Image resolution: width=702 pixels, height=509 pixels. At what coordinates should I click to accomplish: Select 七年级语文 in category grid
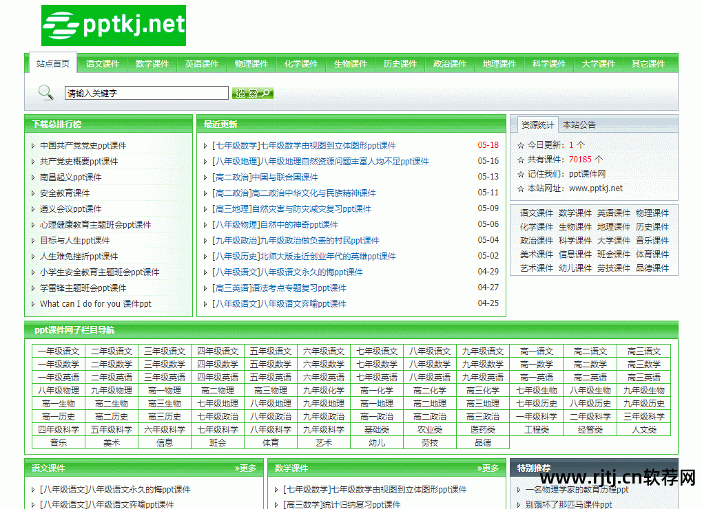click(x=377, y=351)
